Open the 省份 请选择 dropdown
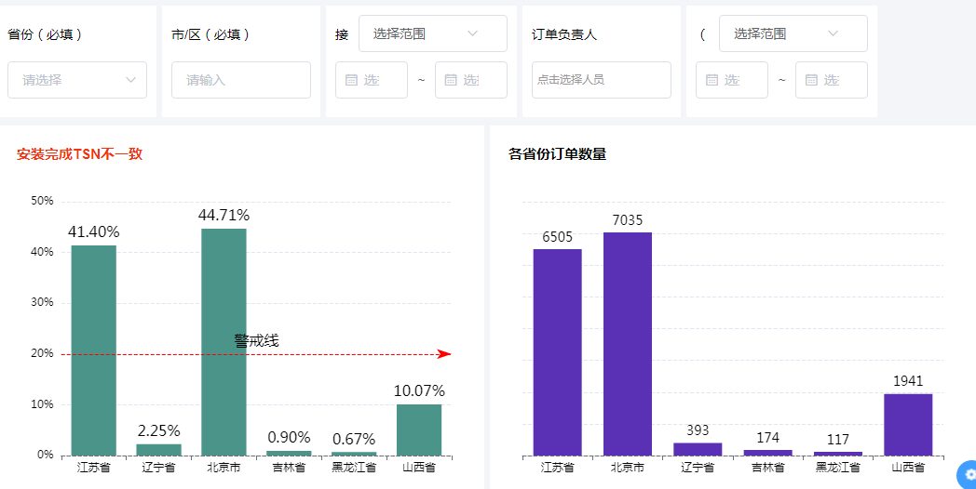The image size is (976, 489). pos(77,80)
